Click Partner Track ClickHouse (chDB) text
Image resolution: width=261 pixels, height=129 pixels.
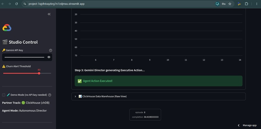click(26, 103)
